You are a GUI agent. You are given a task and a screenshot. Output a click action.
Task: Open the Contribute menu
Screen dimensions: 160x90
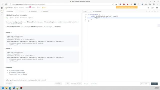(94, 84)
